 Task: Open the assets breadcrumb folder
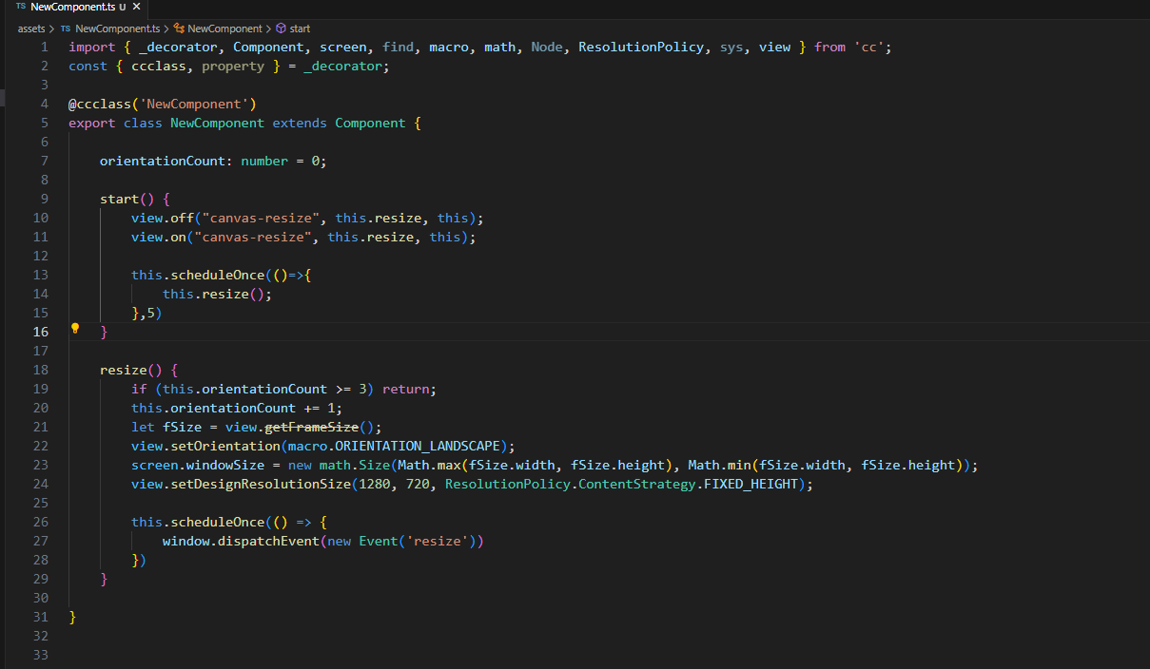coord(31,29)
